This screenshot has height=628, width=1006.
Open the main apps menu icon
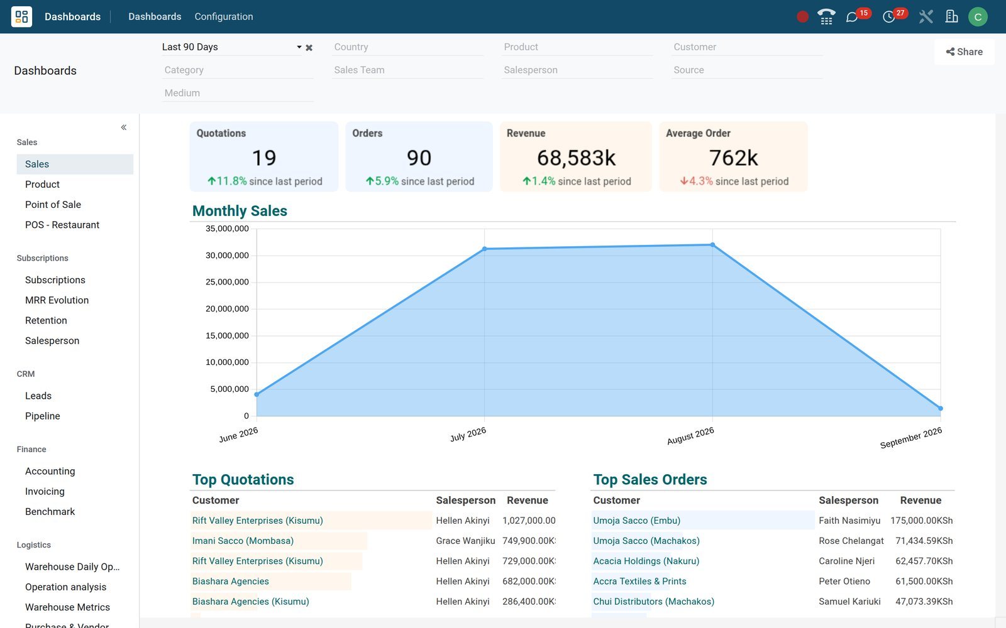click(x=21, y=16)
